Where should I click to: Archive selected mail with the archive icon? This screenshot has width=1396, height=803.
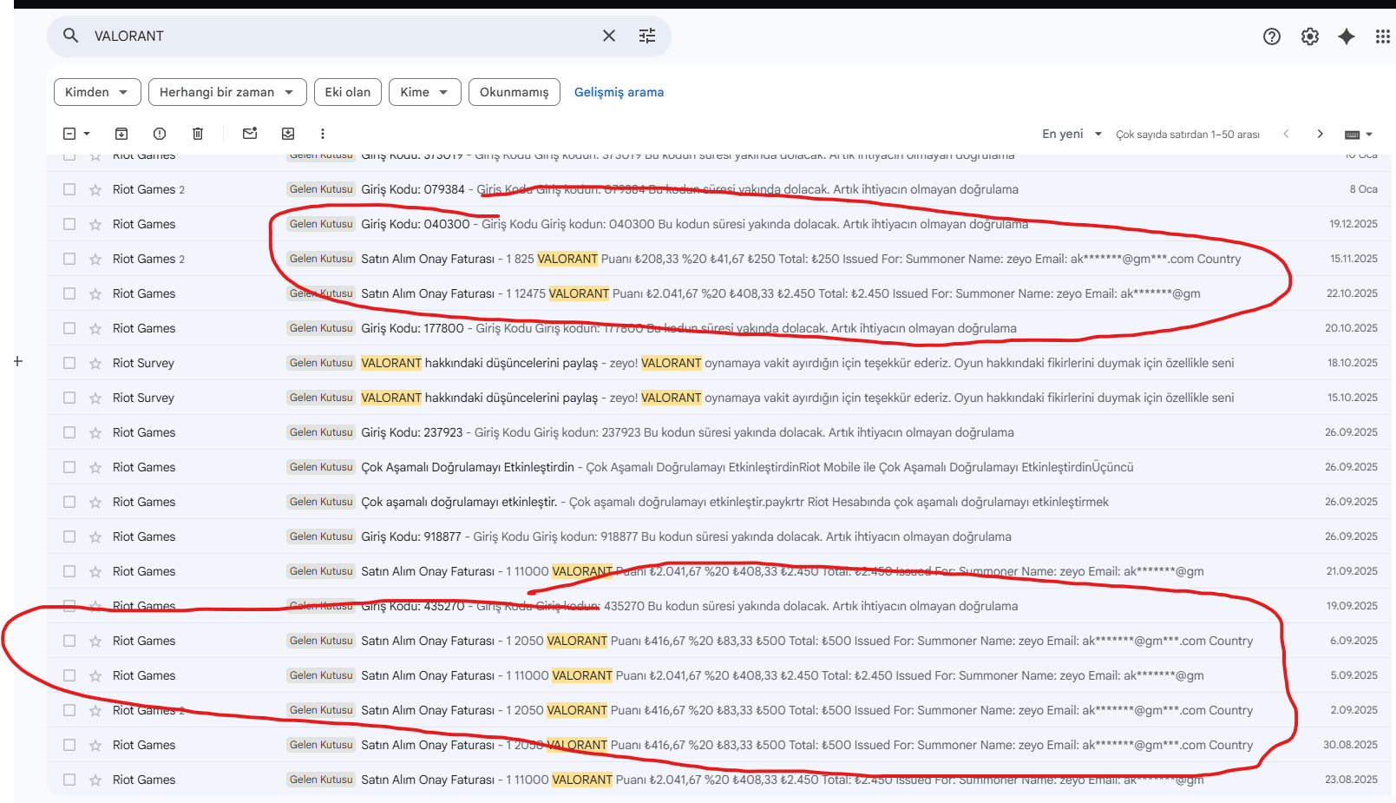(121, 134)
